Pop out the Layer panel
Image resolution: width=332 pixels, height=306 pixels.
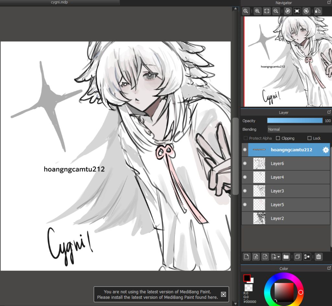click(329, 112)
